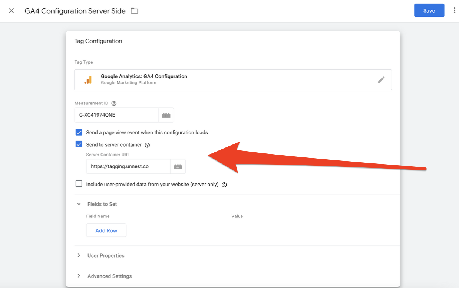Add Row under Fields to Set
The image size is (459, 289).
106,230
